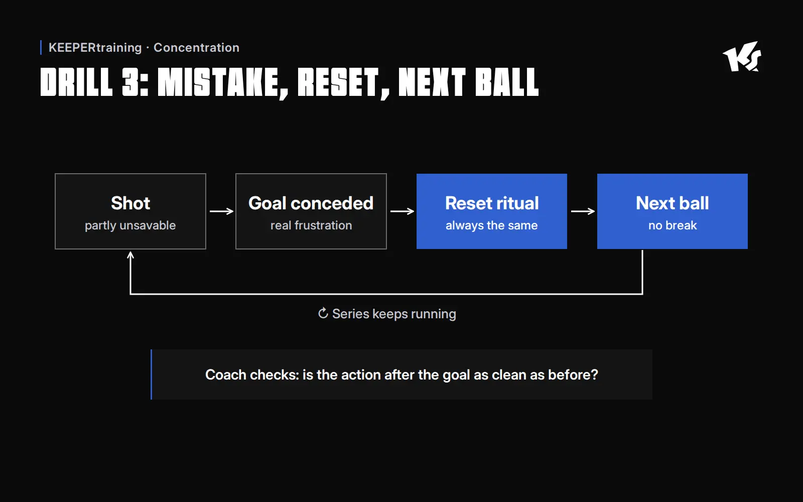Click the KS logo in the corner
The width and height of the screenshot is (803, 502).
tap(742, 57)
